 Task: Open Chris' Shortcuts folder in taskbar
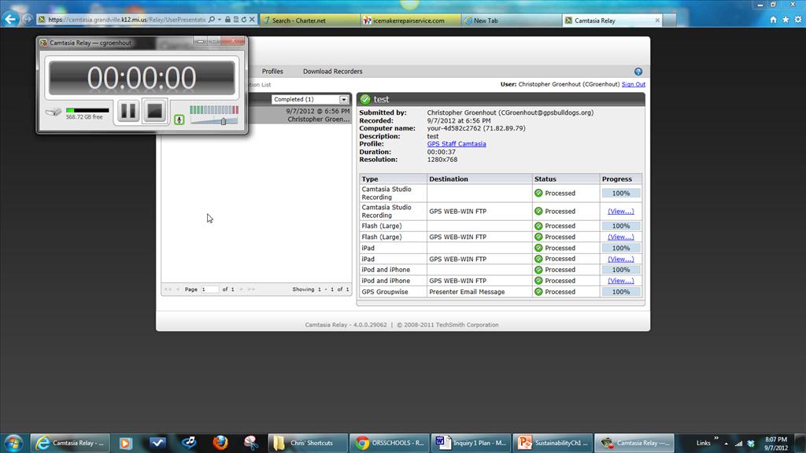[x=308, y=443]
